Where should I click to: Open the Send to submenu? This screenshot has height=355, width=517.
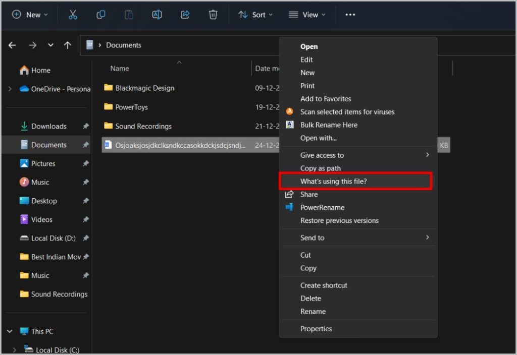[312, 238]
